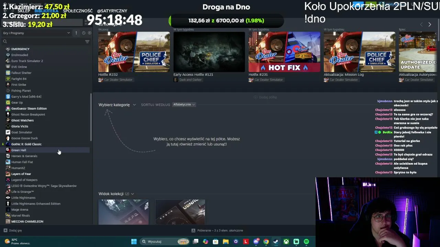440x247 pixels.
Task: Open Task View on the taskbar
Action: click(x=196, y=242)
